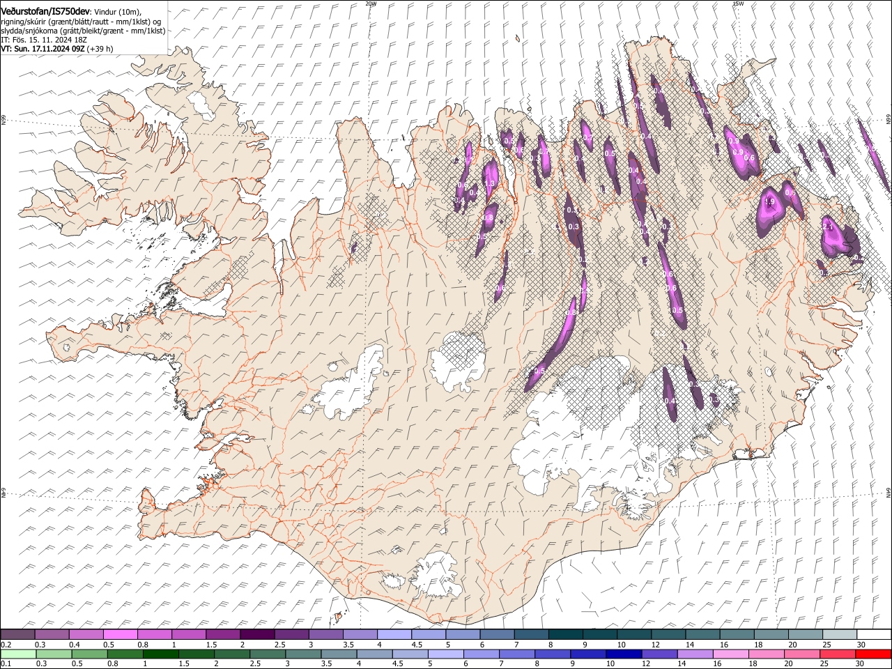892x669 pixels.
Task: Select the 'VT: Sun. 17.11.2024 09Z (+39 h)' line
Action: tap(57, 49)
